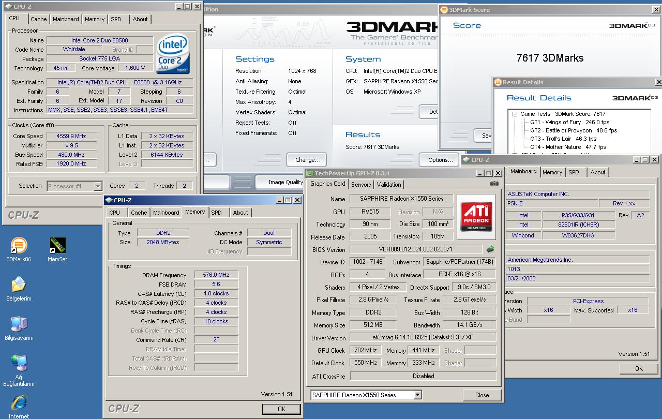
Task: Click the Change... button in 3DMark settings
Action: tap(308, 160)
